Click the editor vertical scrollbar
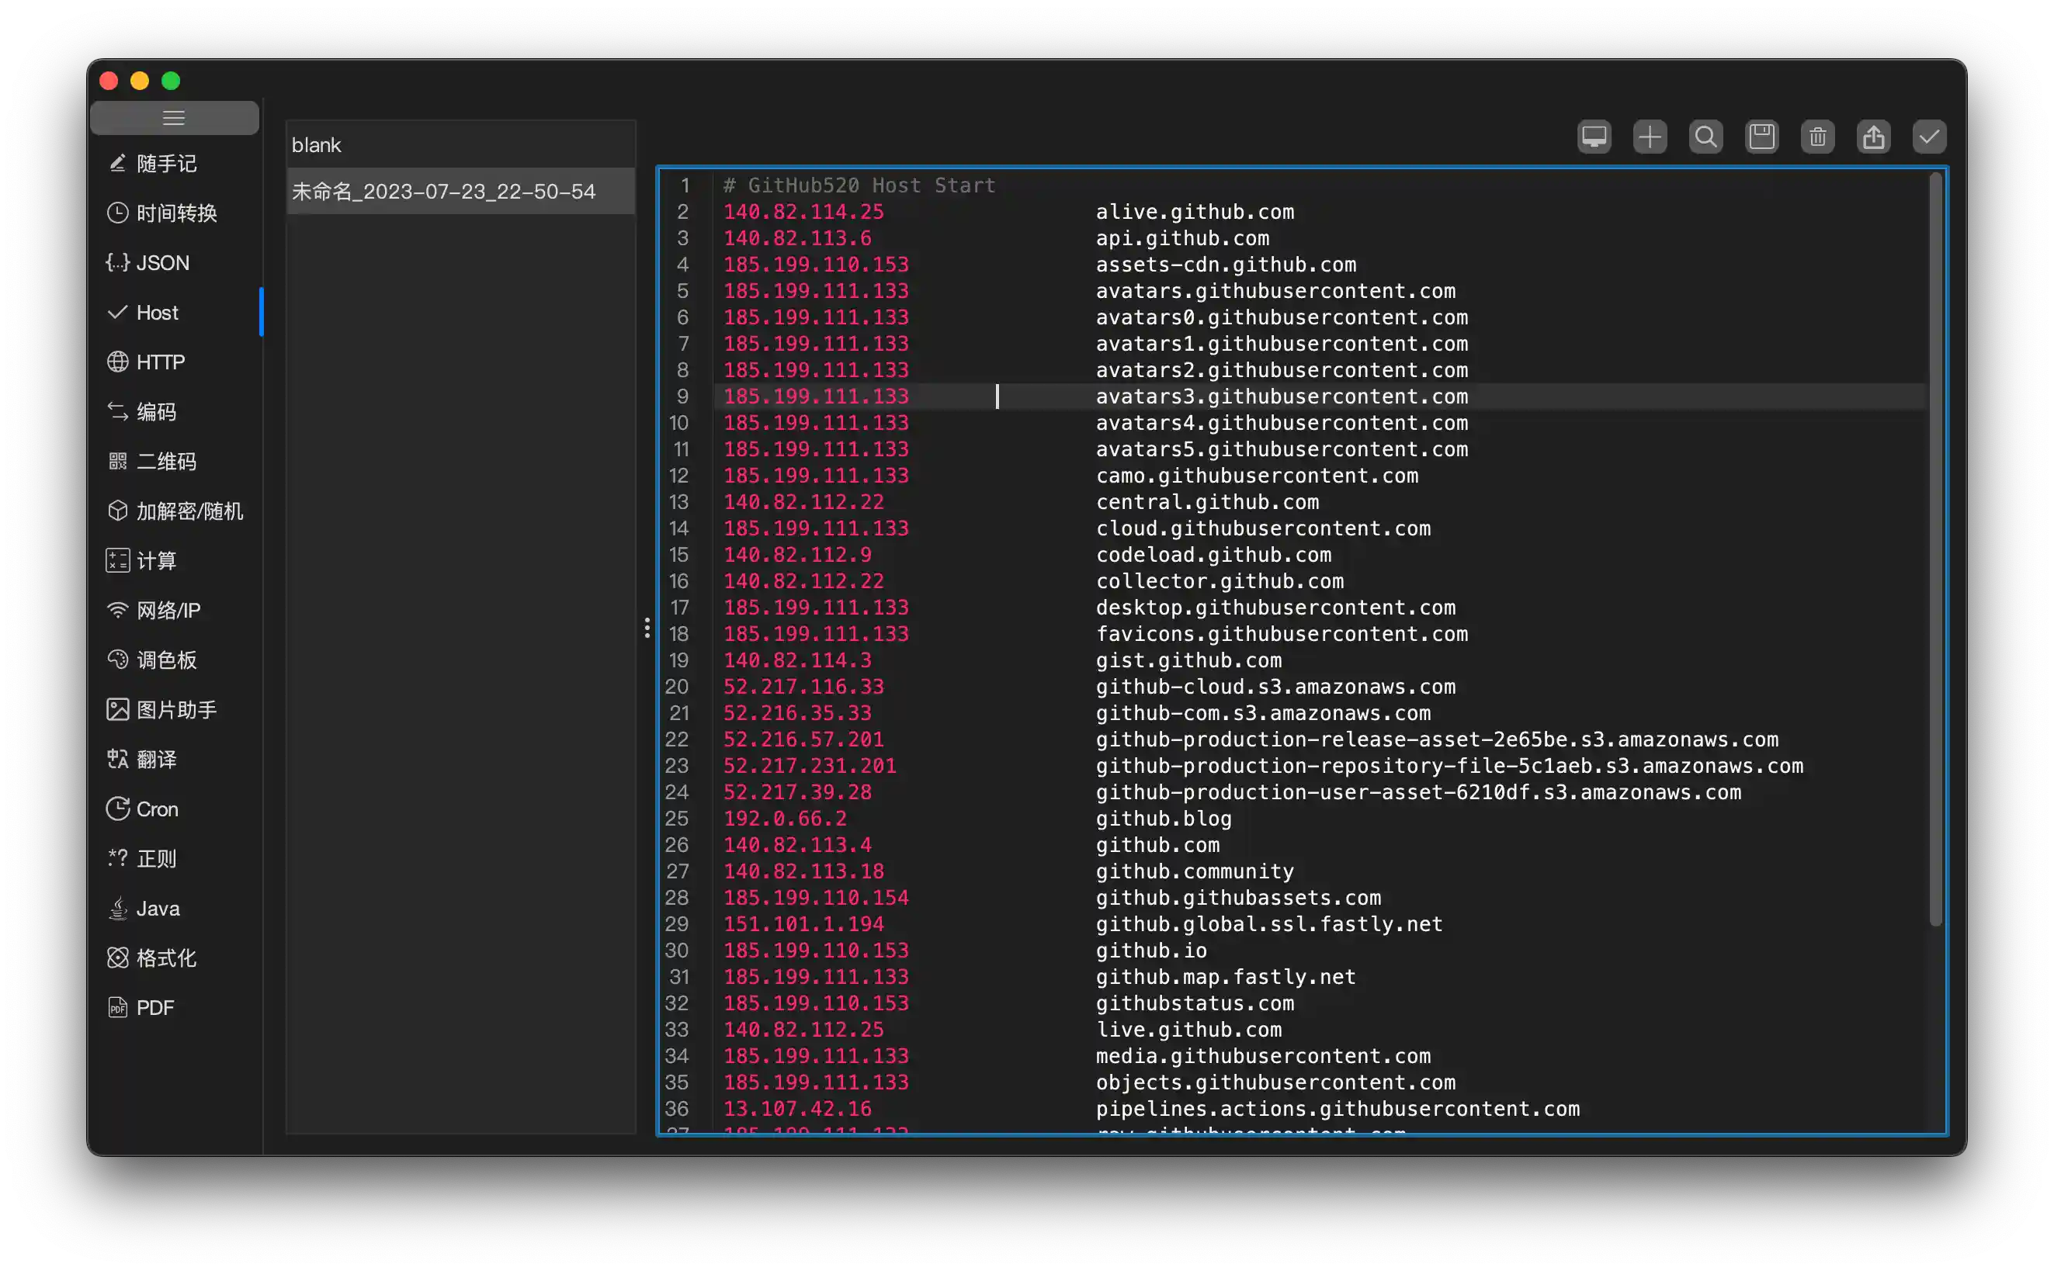The height and width of the screenshot is (1271, 2054). coord(1934,546)
